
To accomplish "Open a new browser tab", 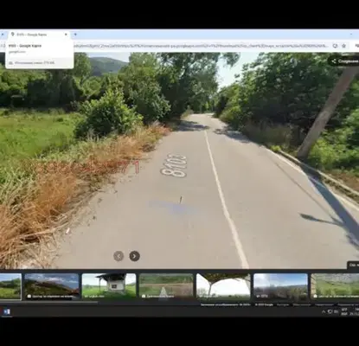I will tap(75, 35).
